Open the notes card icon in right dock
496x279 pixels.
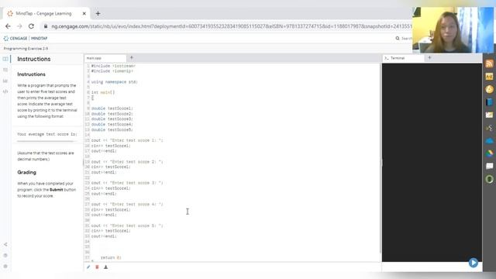[x=489, y=115]
